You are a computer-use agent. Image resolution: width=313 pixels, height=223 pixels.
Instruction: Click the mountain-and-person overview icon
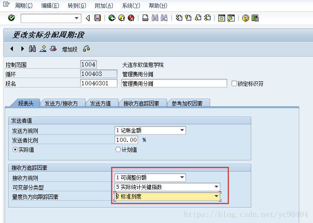click(x=43, y=49)
